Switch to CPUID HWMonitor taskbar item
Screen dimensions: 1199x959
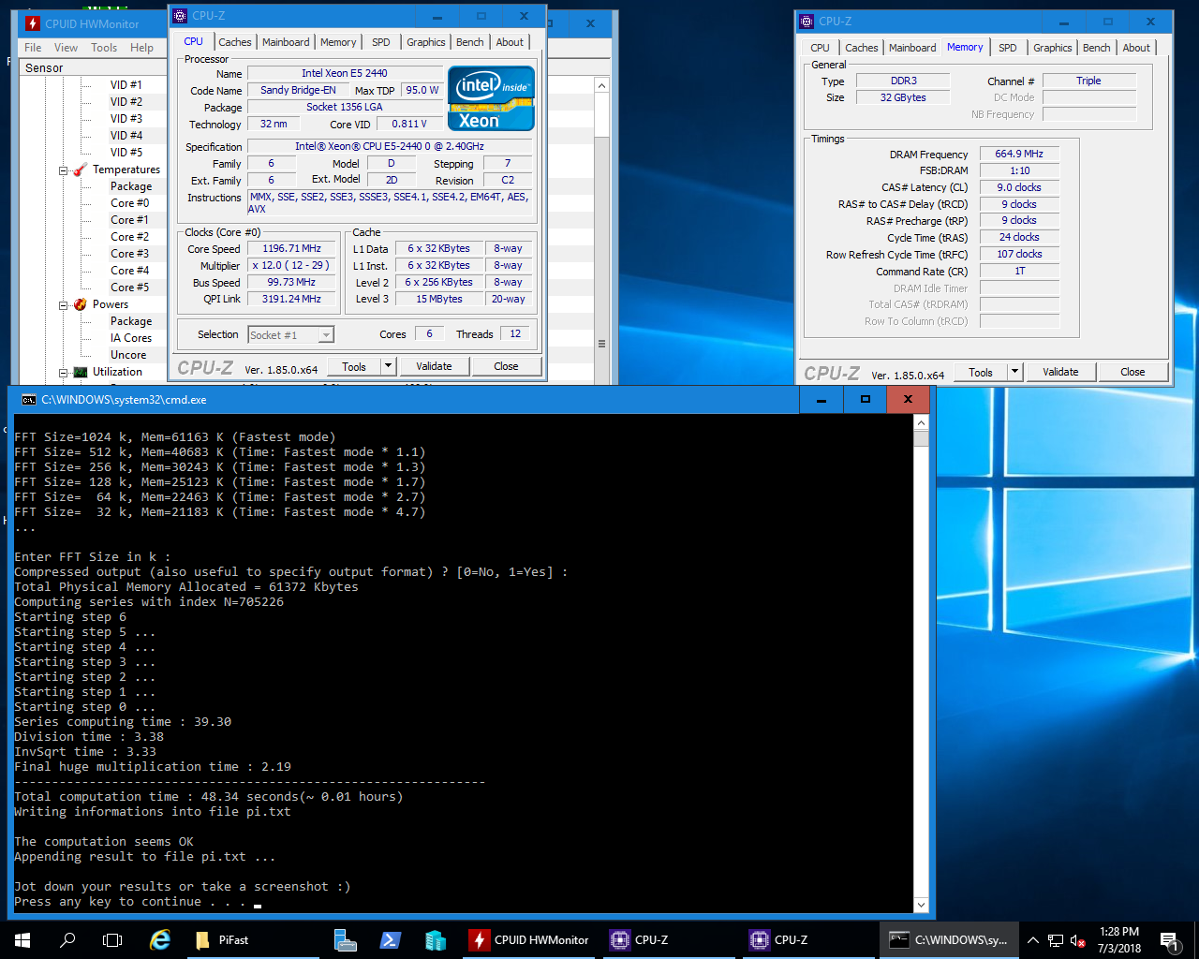(x=530, y=939)
